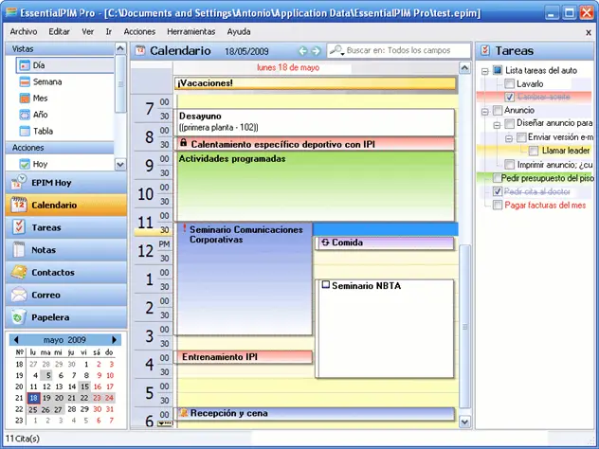Check Imprimir anuncio task checkbox

point(509,165)
